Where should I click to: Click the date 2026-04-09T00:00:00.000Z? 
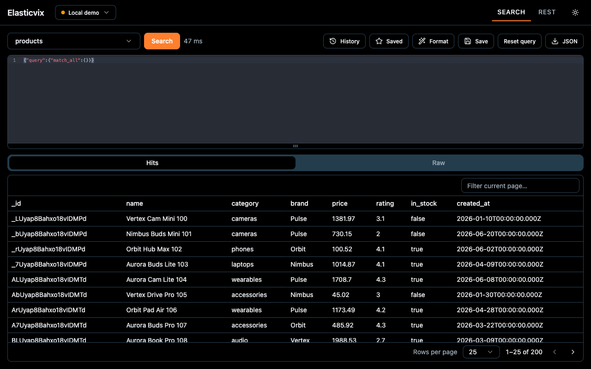click(x=500, y=264)
